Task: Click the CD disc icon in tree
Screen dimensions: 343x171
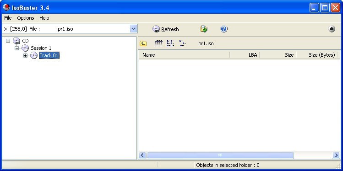Action: click(16, 41)
